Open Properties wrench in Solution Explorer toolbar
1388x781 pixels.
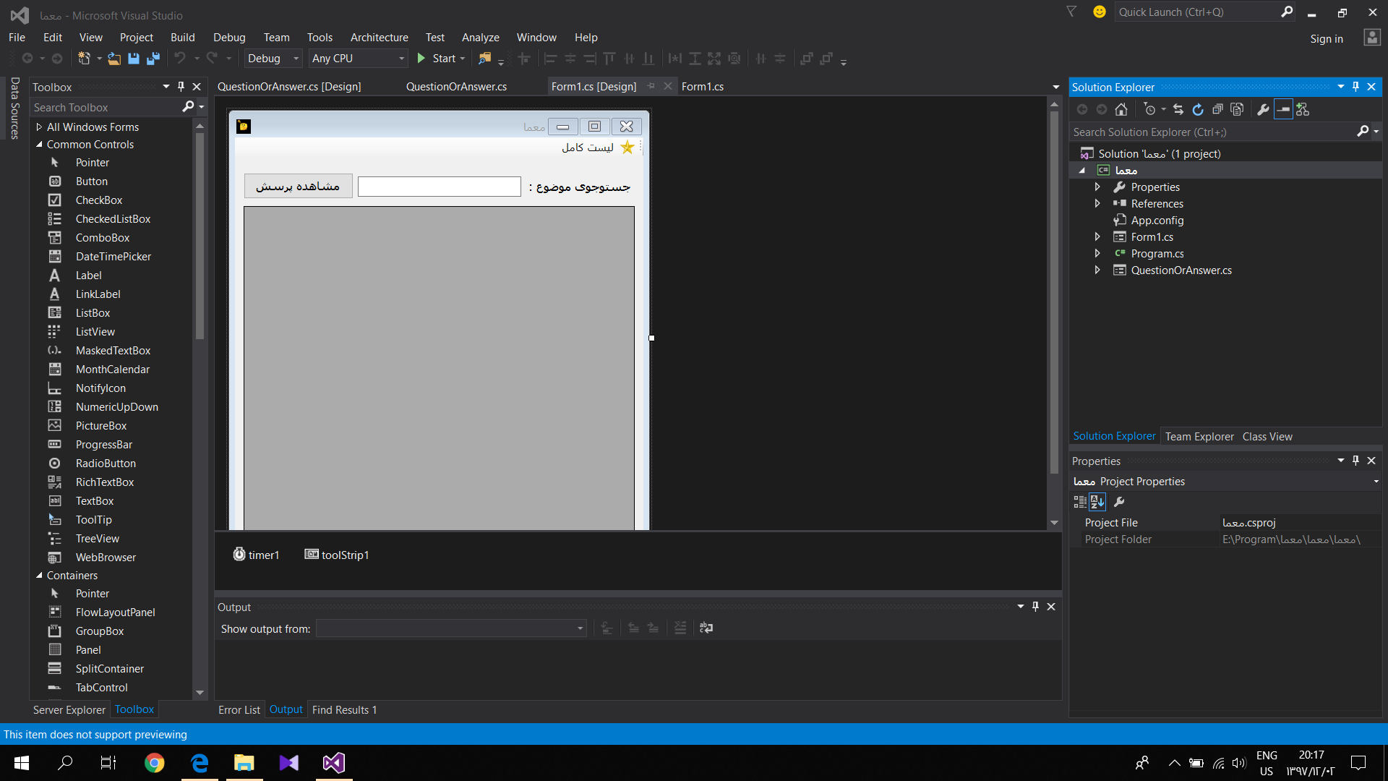(1263, 109)
